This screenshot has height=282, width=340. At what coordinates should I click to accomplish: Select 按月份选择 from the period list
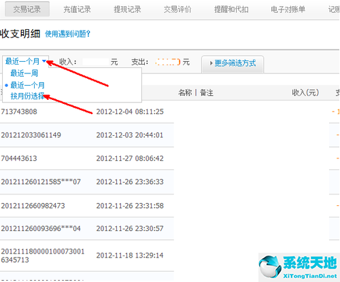[x=27, y=96]
